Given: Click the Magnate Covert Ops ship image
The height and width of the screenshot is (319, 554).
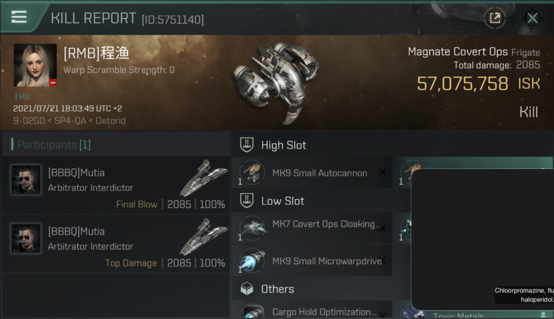Looking at the screenshot, I should pos(275,81).
